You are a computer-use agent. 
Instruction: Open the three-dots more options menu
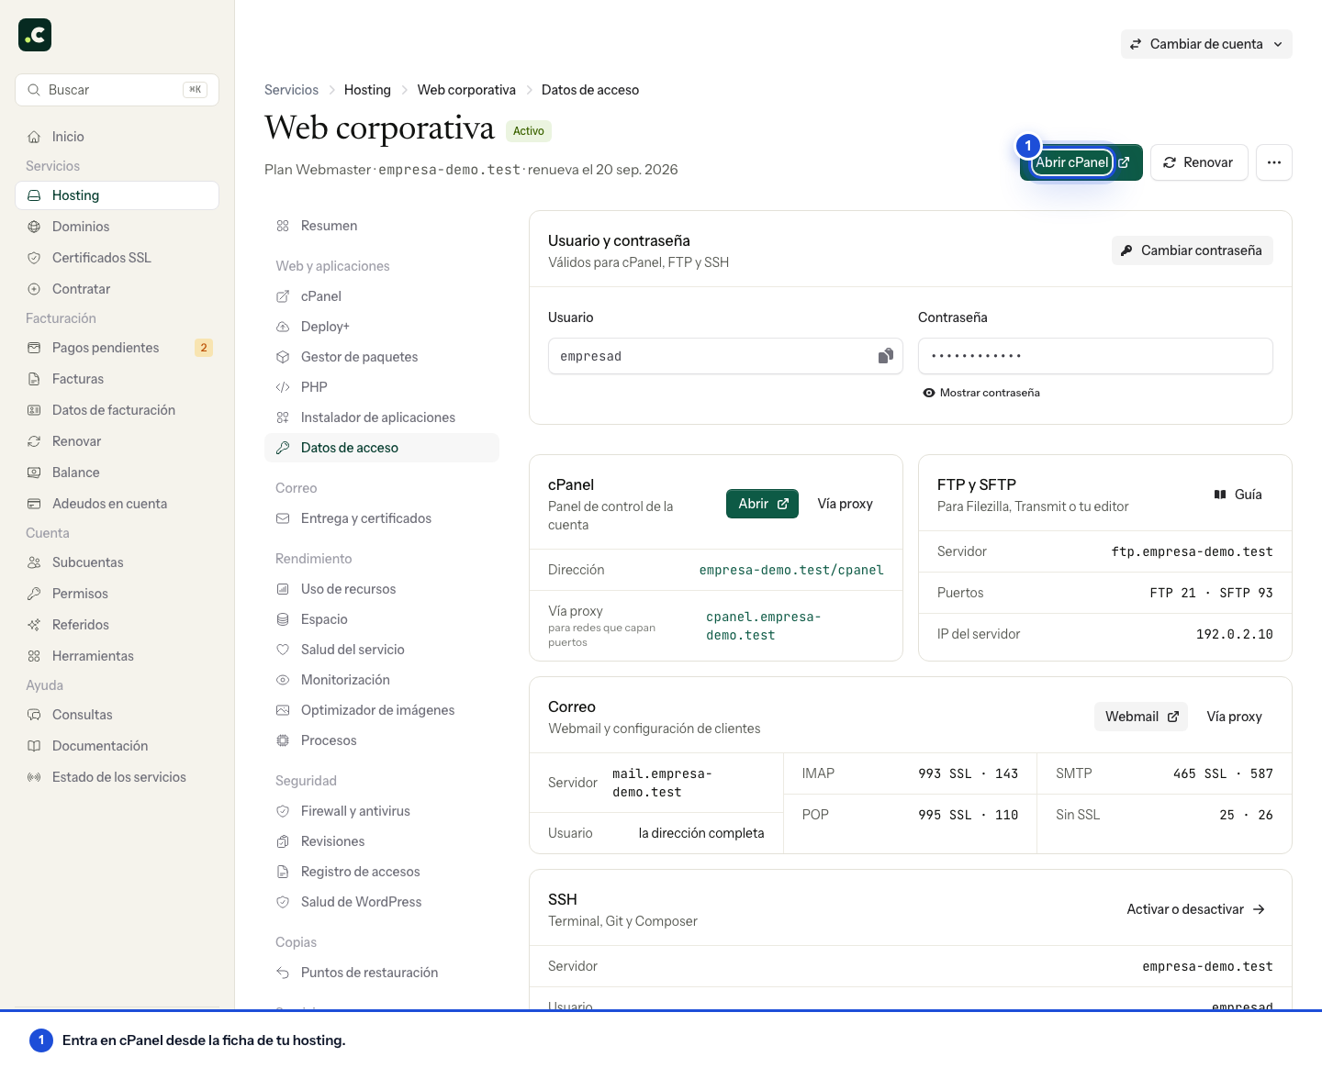1274,162
